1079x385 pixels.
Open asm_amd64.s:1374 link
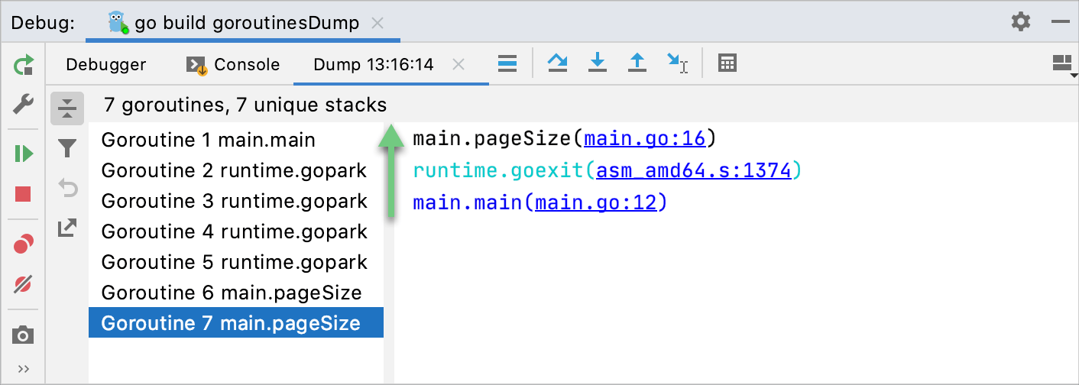pos(694,171)
